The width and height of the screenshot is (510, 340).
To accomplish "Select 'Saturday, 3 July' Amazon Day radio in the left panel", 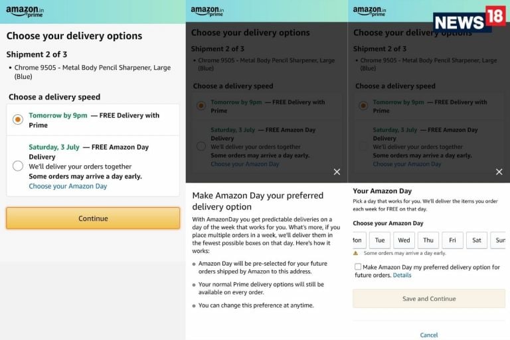I will pos(18,165).
